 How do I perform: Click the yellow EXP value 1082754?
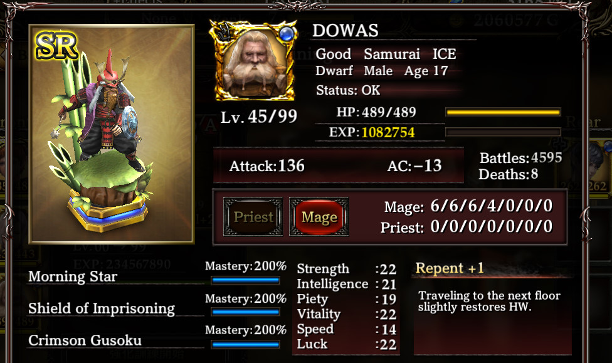[388, 132]
